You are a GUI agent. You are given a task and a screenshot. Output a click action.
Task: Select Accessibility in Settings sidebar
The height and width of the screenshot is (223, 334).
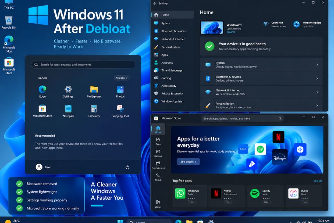tap(173, 86)
